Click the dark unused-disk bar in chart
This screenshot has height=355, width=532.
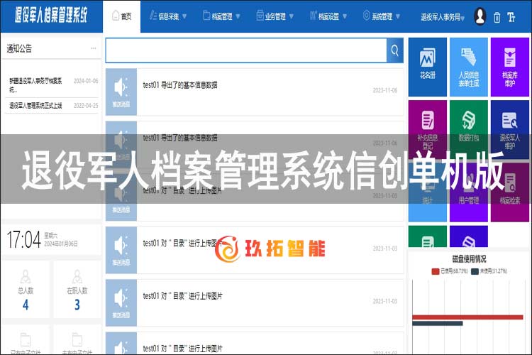[x=438, y=324]
